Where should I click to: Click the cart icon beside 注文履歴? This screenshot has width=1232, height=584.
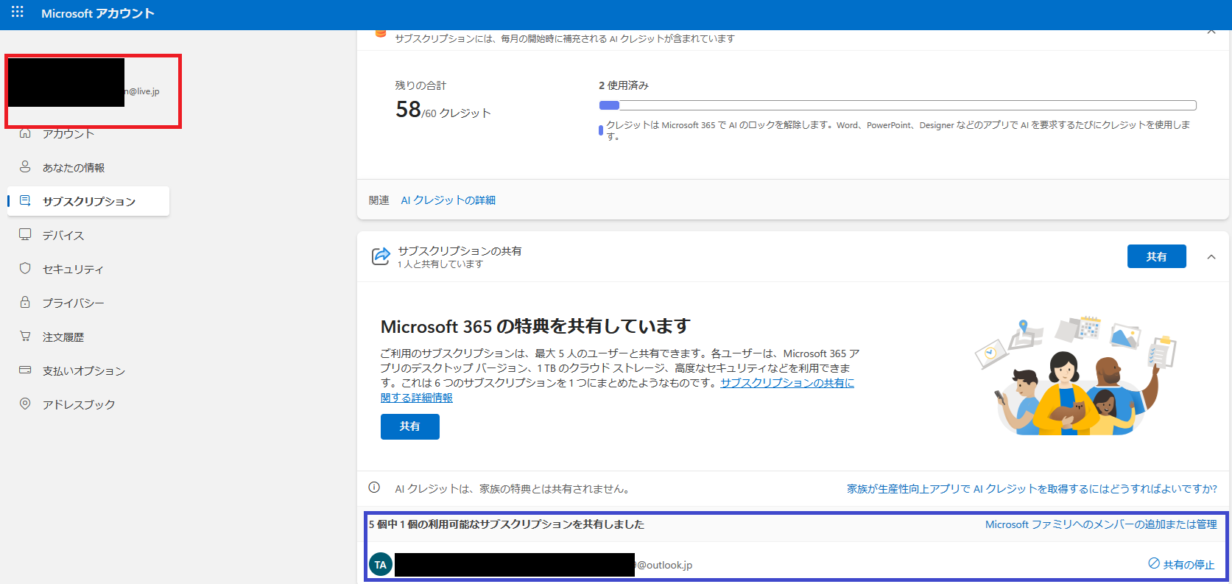click(x=25, y=336)
